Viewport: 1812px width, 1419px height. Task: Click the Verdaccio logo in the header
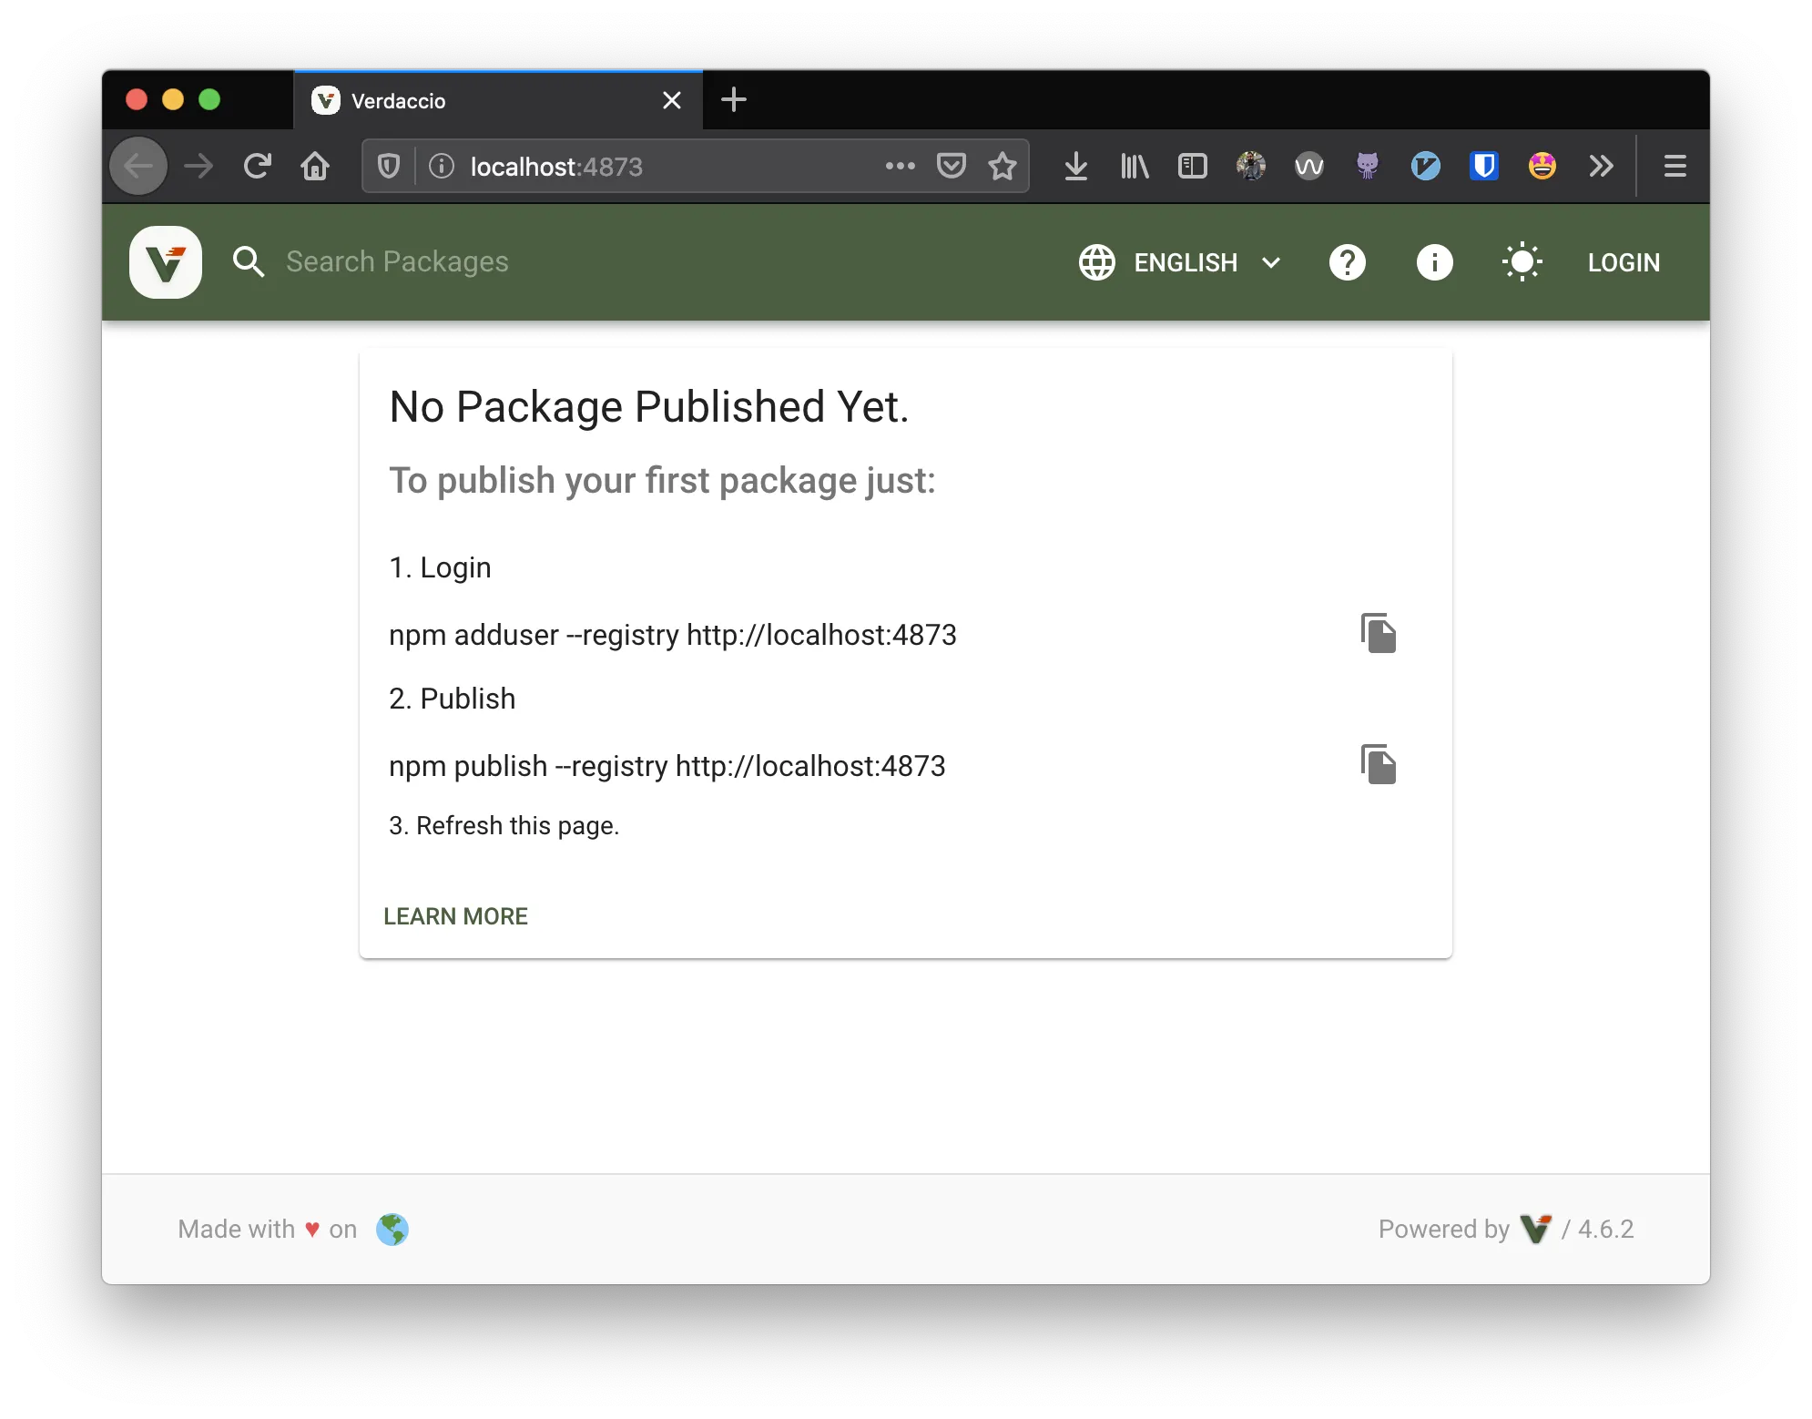(166, 262)
